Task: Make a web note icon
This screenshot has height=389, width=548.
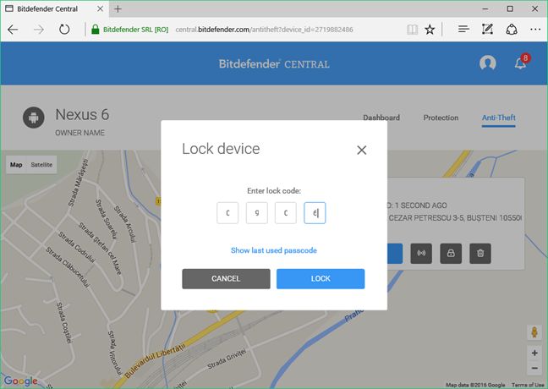Action: pyautogui.click(x=487, y=30)
